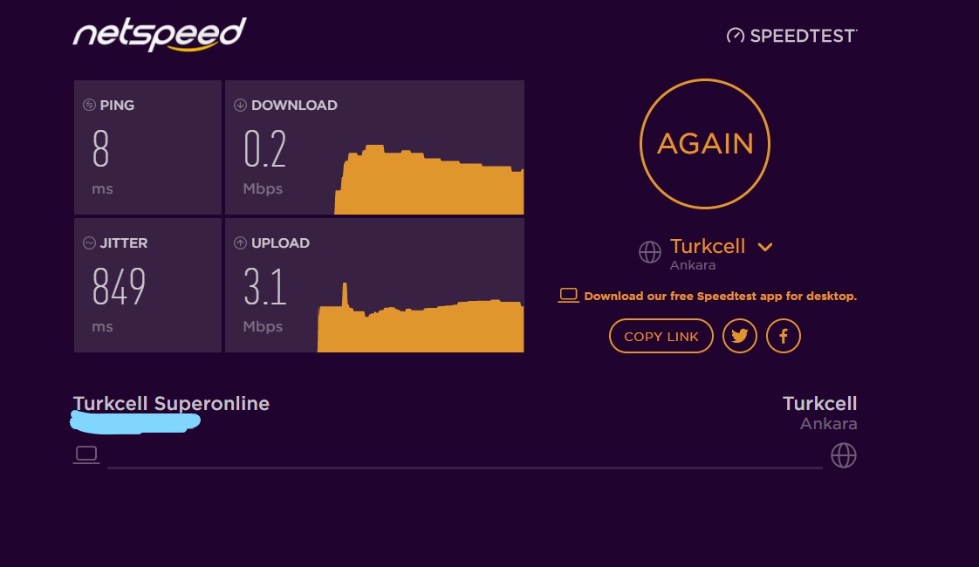Viewport: 979px width, 567px height.
Task: Click the globe icon beside Turkcell server selector
Action: [x=650, y=252]
